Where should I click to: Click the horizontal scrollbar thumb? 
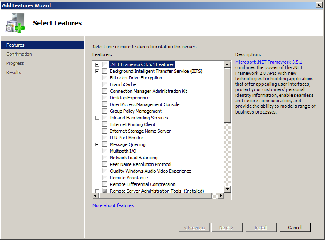(156, 195)
